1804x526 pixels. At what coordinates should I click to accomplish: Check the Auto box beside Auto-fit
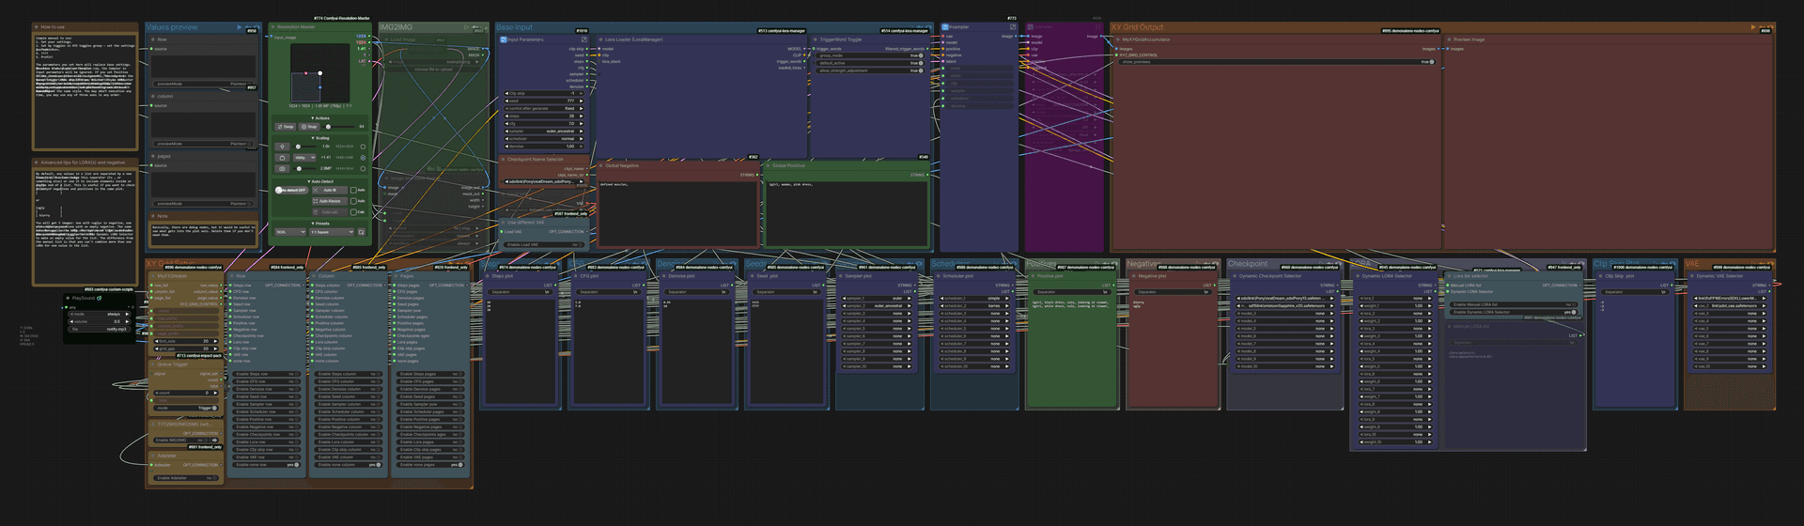coord(353,190)
